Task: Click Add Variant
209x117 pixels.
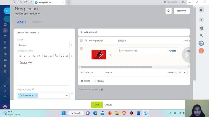Action: [89, 32]
